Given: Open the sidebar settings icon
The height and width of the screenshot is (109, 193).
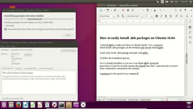Looking at the screenshot, I should pos(190,22).
